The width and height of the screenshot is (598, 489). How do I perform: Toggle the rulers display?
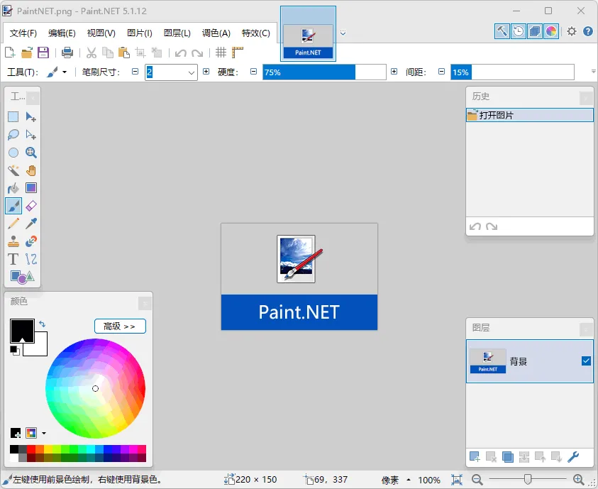click(238, 53)
